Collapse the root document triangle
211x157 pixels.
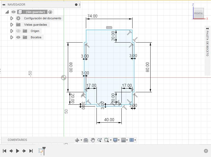(x=7, y=12)
